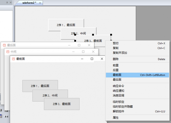Select 解锁控件 menu item
171x123 pixels.
coord(137,111)
